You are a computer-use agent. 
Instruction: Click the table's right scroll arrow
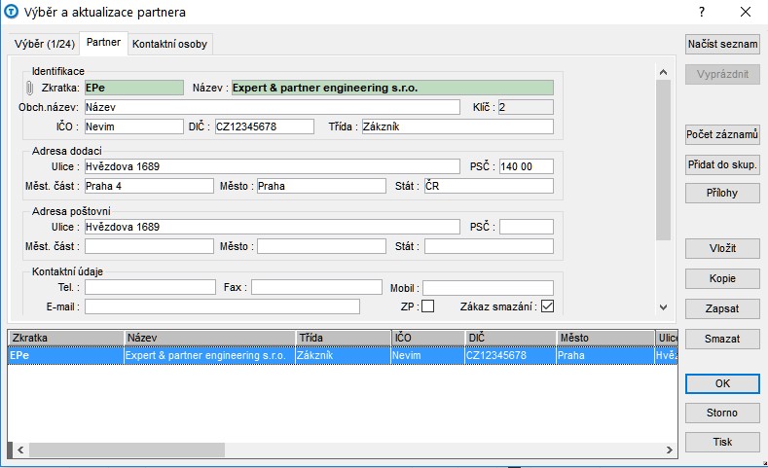pos(670,450)
